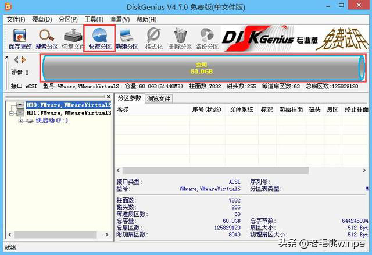Open the 工具(T) tools menu

(94, 19)
